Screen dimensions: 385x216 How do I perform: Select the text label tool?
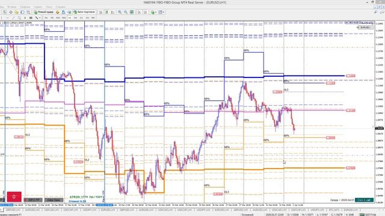[x=31, y=18]
